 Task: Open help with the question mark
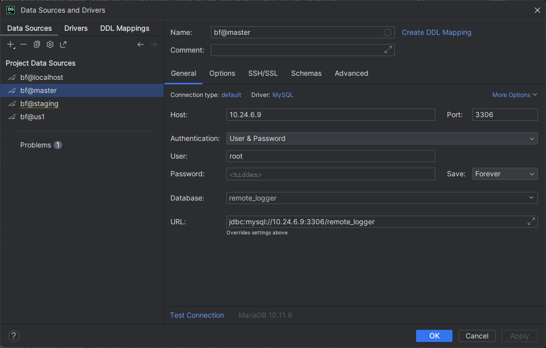pyautogui.click(x=14, y=336)
